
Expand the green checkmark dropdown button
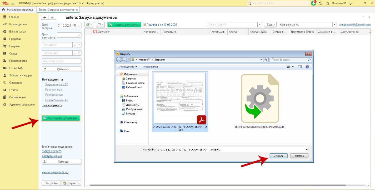[x=89, y=25]
